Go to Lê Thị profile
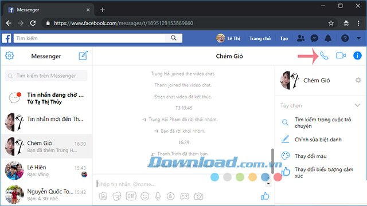 (x=228, y=38)
